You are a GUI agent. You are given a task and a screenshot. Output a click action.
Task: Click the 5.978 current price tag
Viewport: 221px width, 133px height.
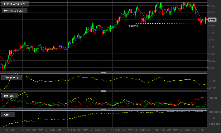212,20
